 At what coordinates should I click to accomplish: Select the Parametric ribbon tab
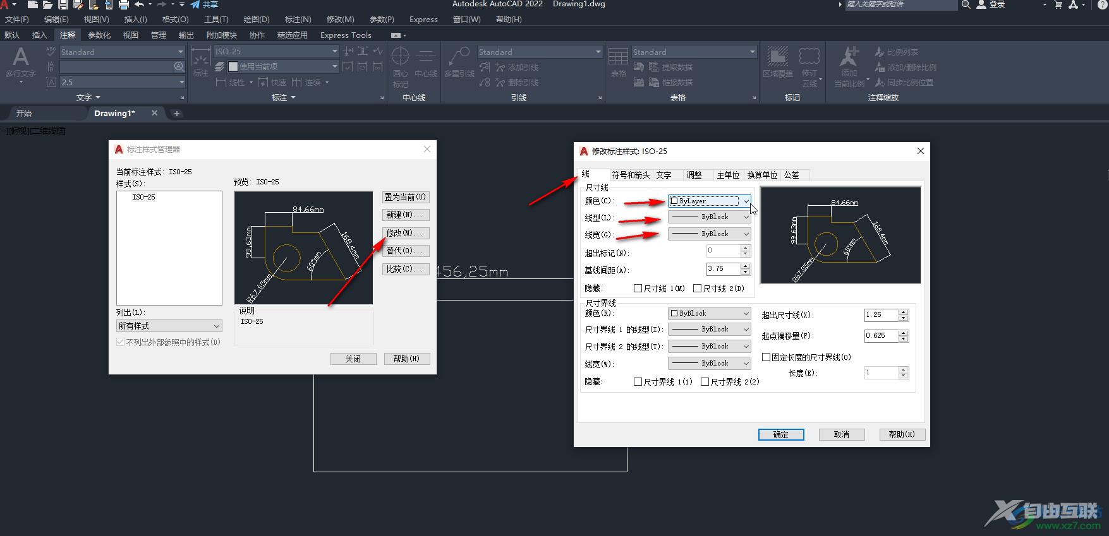click(x=99, y=35)
